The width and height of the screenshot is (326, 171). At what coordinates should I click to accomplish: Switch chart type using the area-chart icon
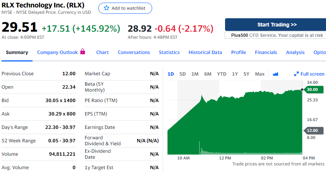tap(276, 74)
